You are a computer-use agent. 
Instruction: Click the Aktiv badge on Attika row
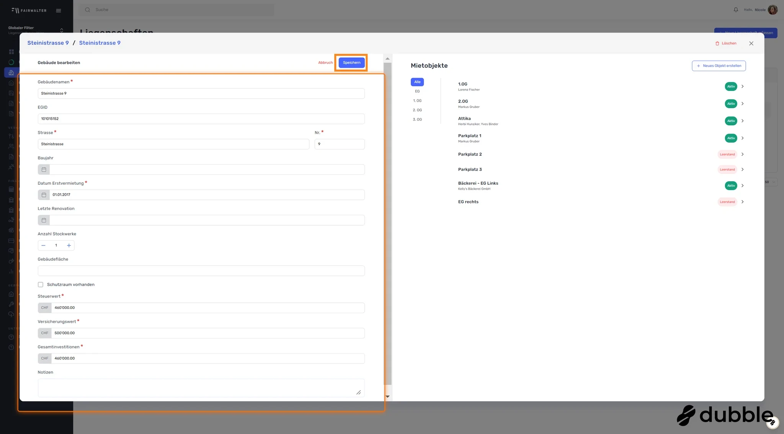point(731,121)
